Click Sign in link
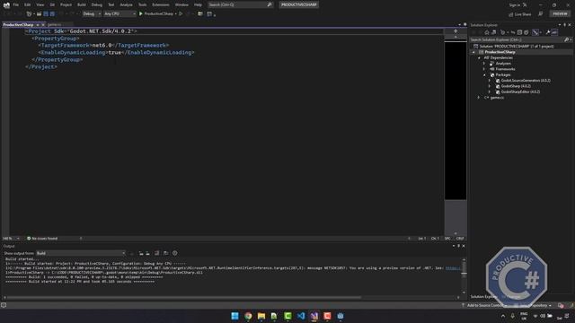Screen dimensions: 575x323 tap(515, 5)
